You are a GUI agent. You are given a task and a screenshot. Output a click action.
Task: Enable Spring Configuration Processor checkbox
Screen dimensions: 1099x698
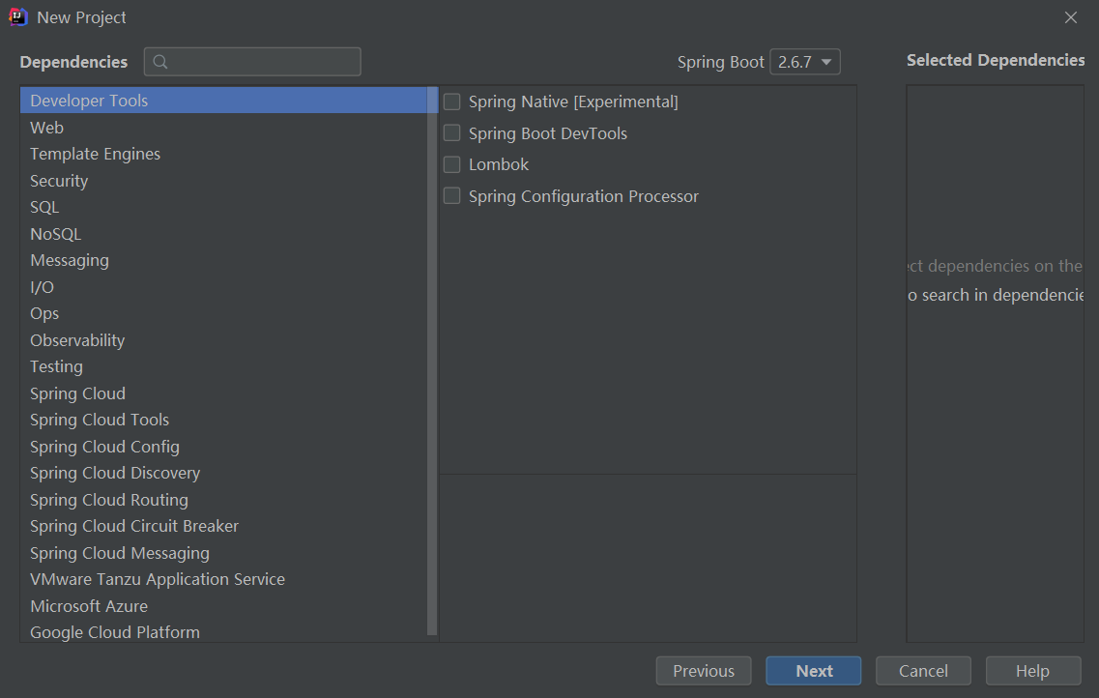451,196
